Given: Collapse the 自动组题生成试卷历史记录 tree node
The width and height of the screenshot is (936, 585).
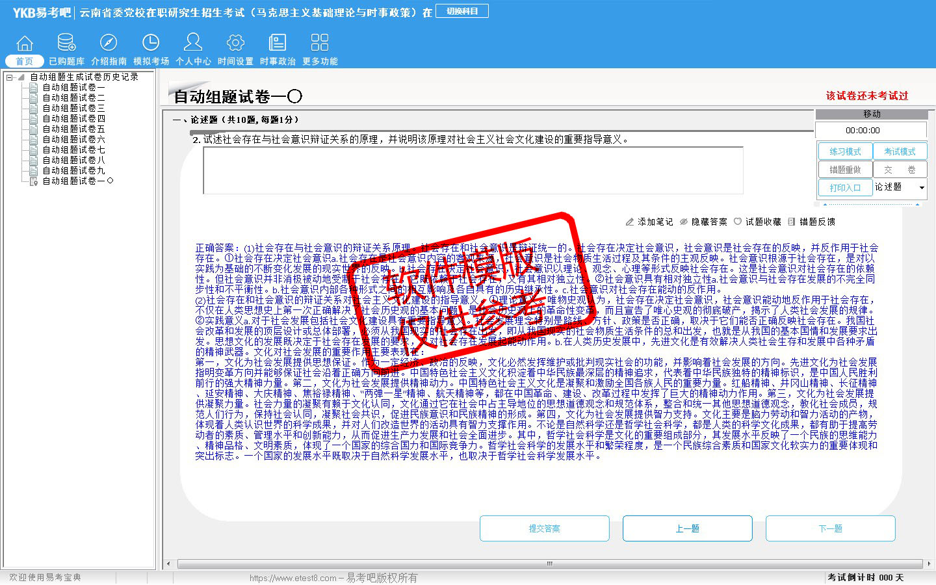Looking at the screenshot, I should (x=10, y=77).
